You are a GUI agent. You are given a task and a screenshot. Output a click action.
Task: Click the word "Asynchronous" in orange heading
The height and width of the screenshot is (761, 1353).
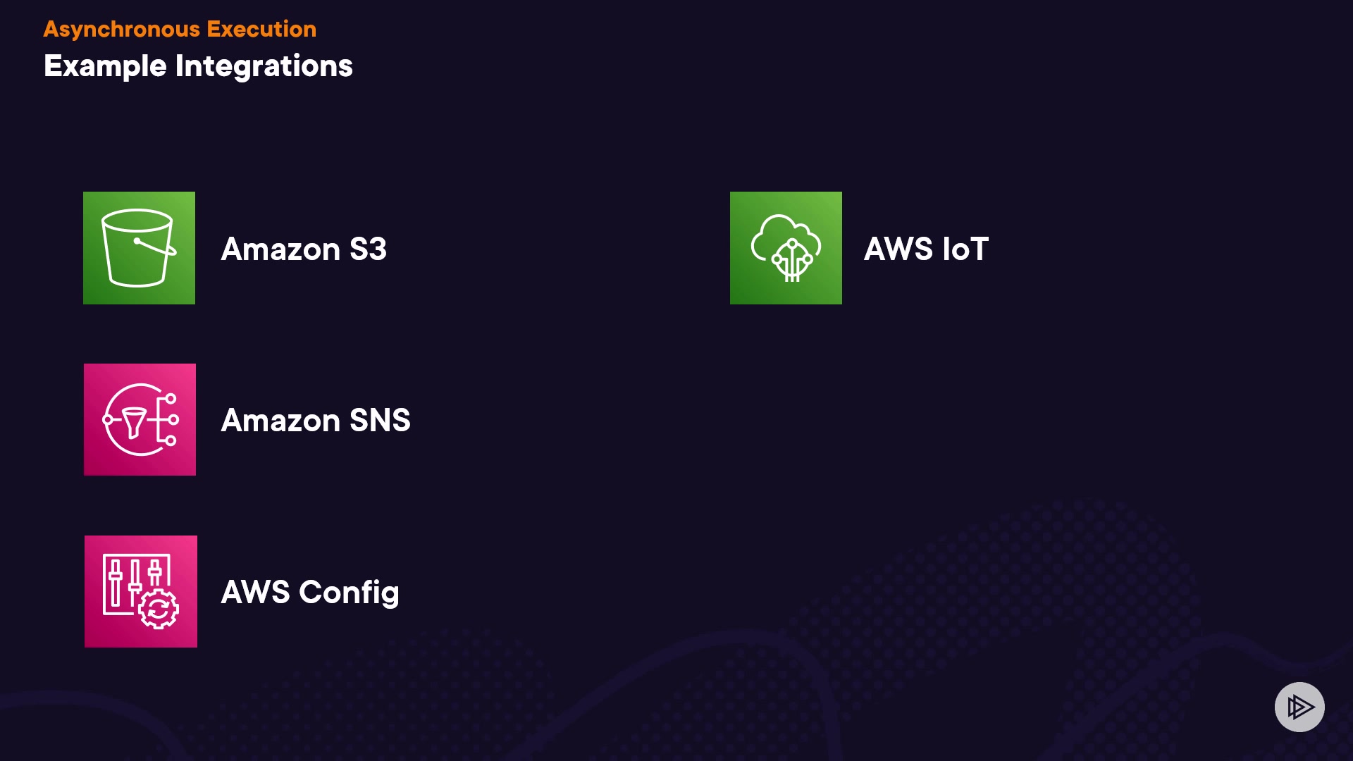[x=122, y=29]
